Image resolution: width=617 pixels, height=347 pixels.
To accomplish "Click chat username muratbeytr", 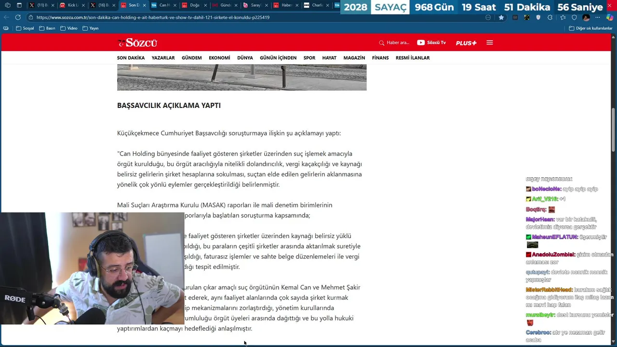I will (x=540, y=315).
